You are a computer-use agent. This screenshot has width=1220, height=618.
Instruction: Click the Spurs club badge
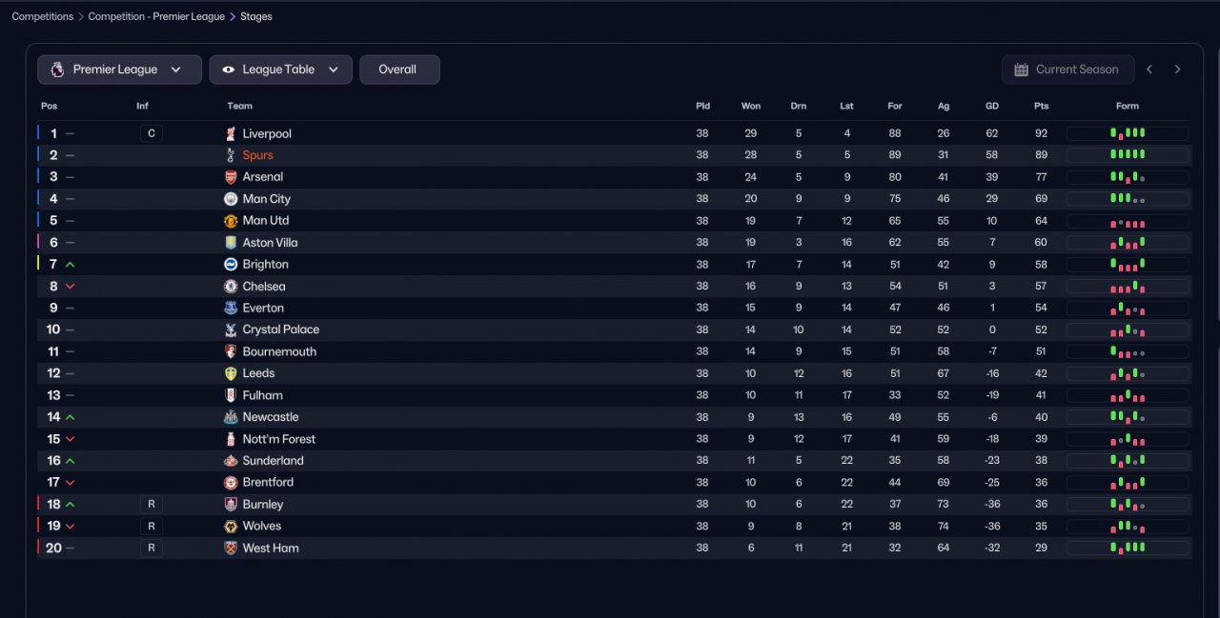click(x=231, y=155)
